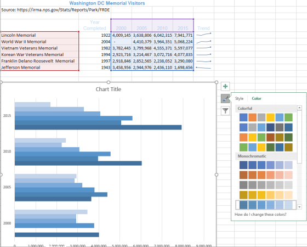Select the Color tab
This screenshot has height=247, width=307.
[x=257, y=98]
